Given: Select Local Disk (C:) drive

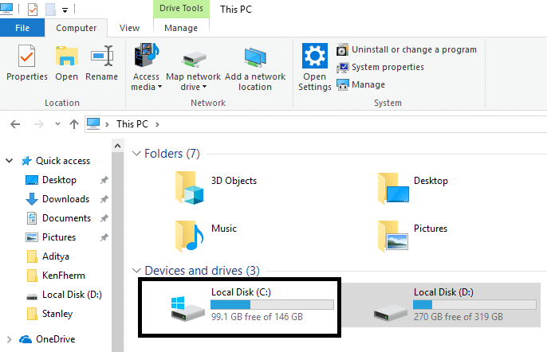Looking at the screenshot, I should 239,307.
